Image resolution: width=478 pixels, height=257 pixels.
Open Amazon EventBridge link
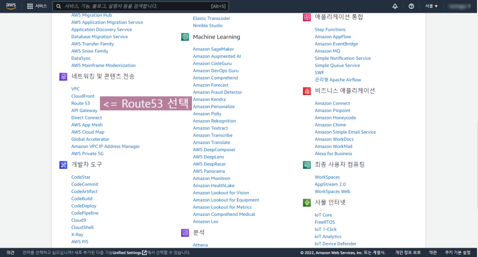click(x=336, y=44)
